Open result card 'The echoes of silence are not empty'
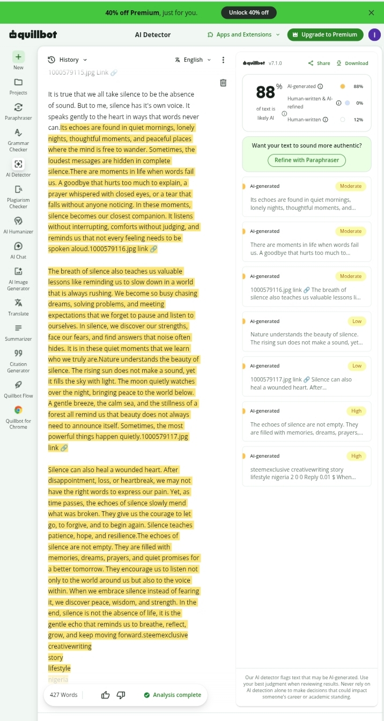This screenshot has width=384, height=721. tap(307, 422)
